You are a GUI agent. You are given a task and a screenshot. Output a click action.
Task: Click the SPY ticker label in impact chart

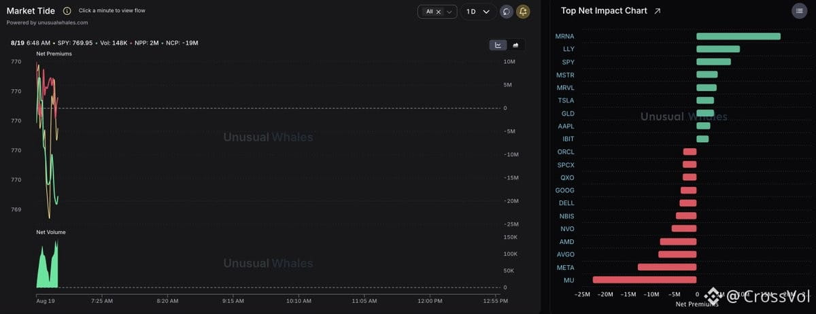pyautogui.click(x=568, y=62)
